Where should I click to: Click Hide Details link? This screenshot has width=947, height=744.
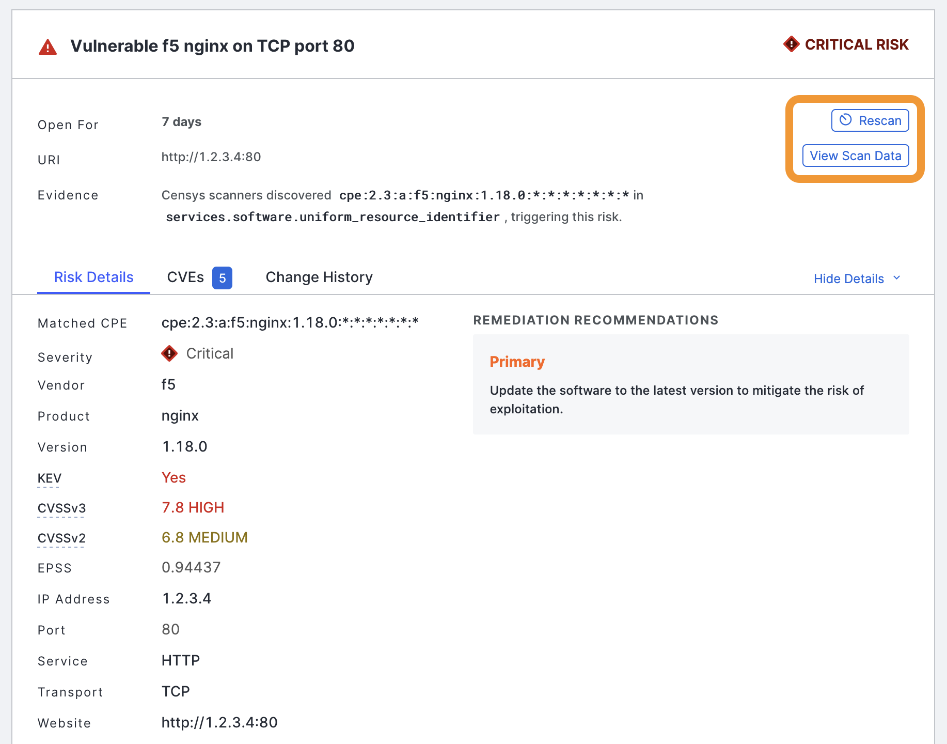848,278
